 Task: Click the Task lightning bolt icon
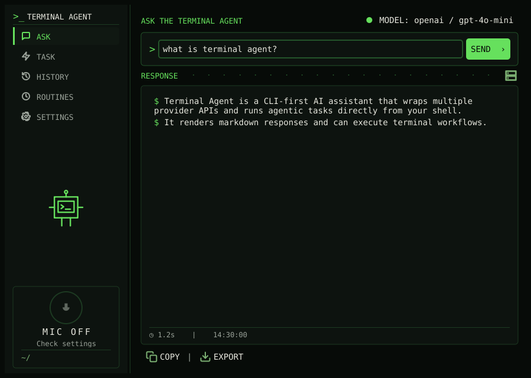coord(26,56)
